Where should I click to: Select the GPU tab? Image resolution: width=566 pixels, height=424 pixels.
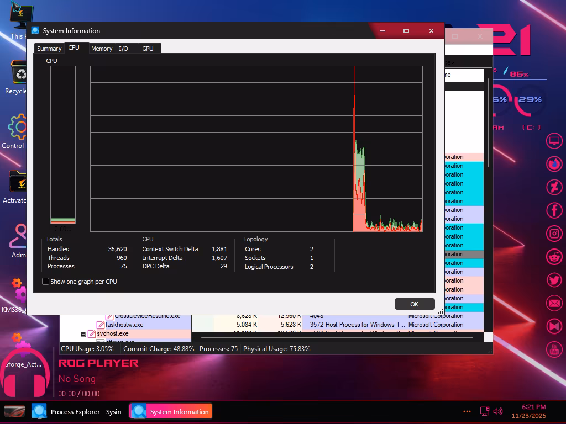(x=148, y=49)
